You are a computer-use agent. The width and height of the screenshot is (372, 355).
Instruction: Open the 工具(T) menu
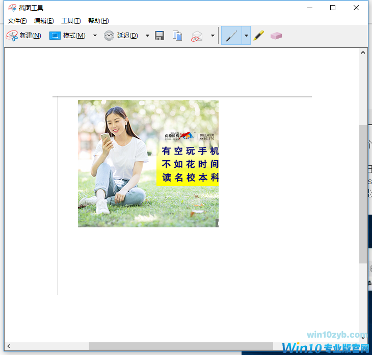71,21
